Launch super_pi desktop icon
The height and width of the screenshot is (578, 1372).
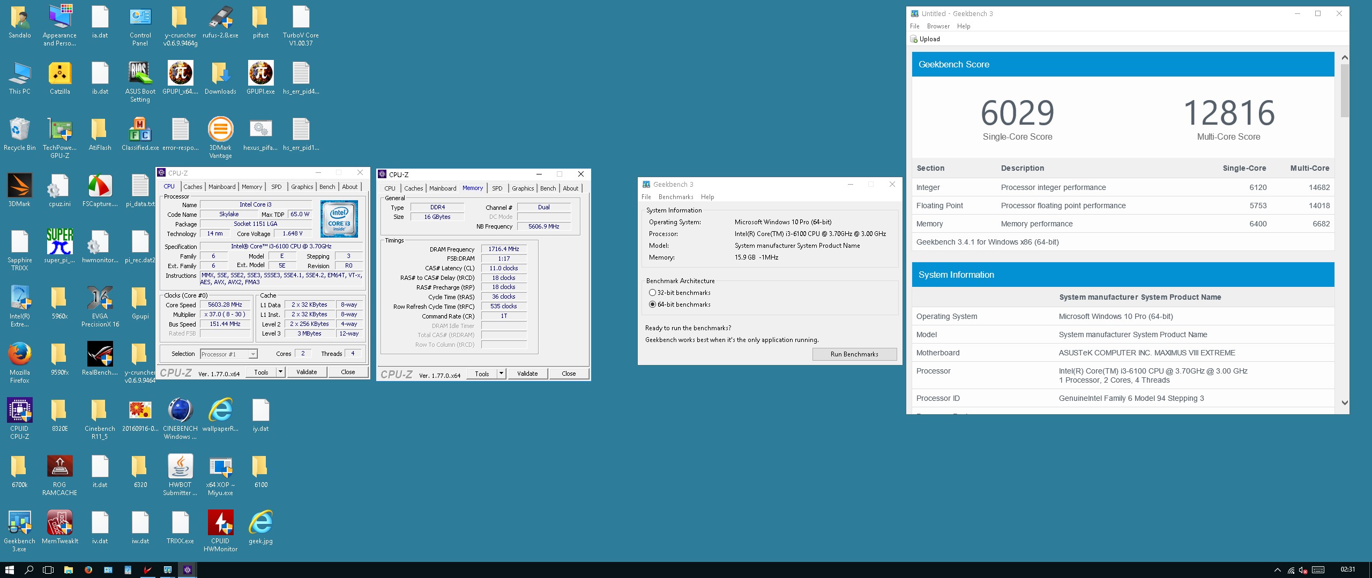click(59, 247)
